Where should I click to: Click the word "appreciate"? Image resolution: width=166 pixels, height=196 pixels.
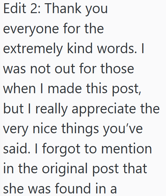tap(104, 110)
